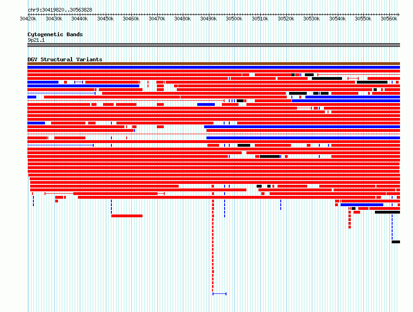Select the long black bar between 30530k and 30542k

pyautogui.click(x=327, y=78)
